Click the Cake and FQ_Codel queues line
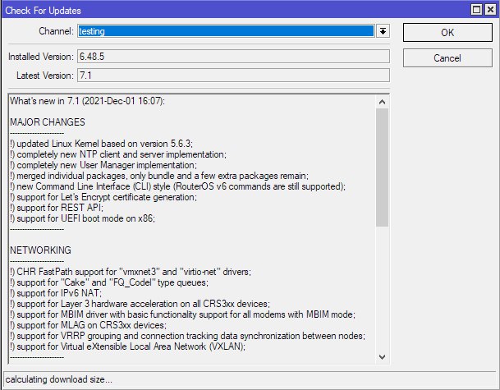Screen dimensions: 500x390 coord(109,282)
